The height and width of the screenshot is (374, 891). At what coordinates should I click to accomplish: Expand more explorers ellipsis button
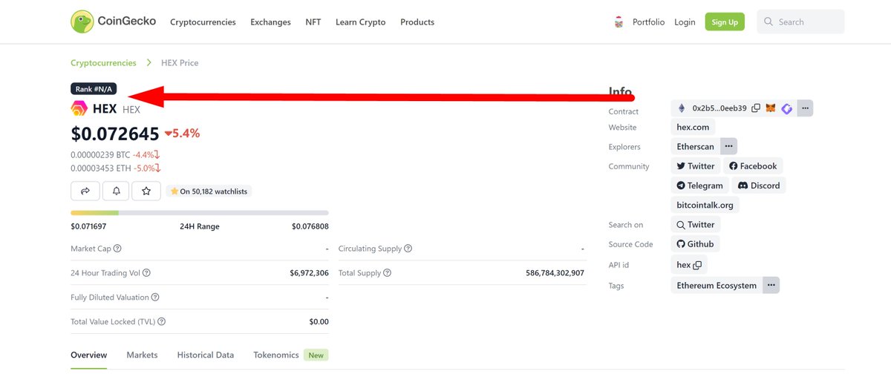(729, 147)
